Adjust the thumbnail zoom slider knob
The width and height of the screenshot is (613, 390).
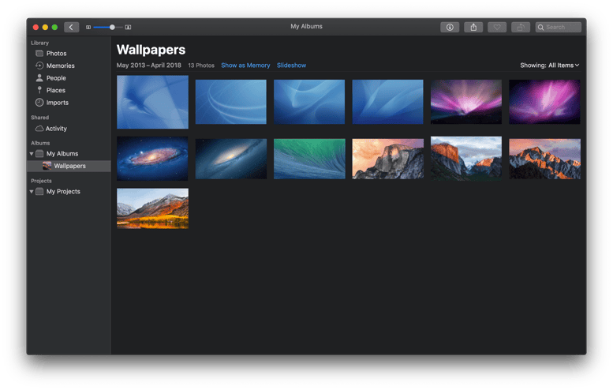point(112,28)
